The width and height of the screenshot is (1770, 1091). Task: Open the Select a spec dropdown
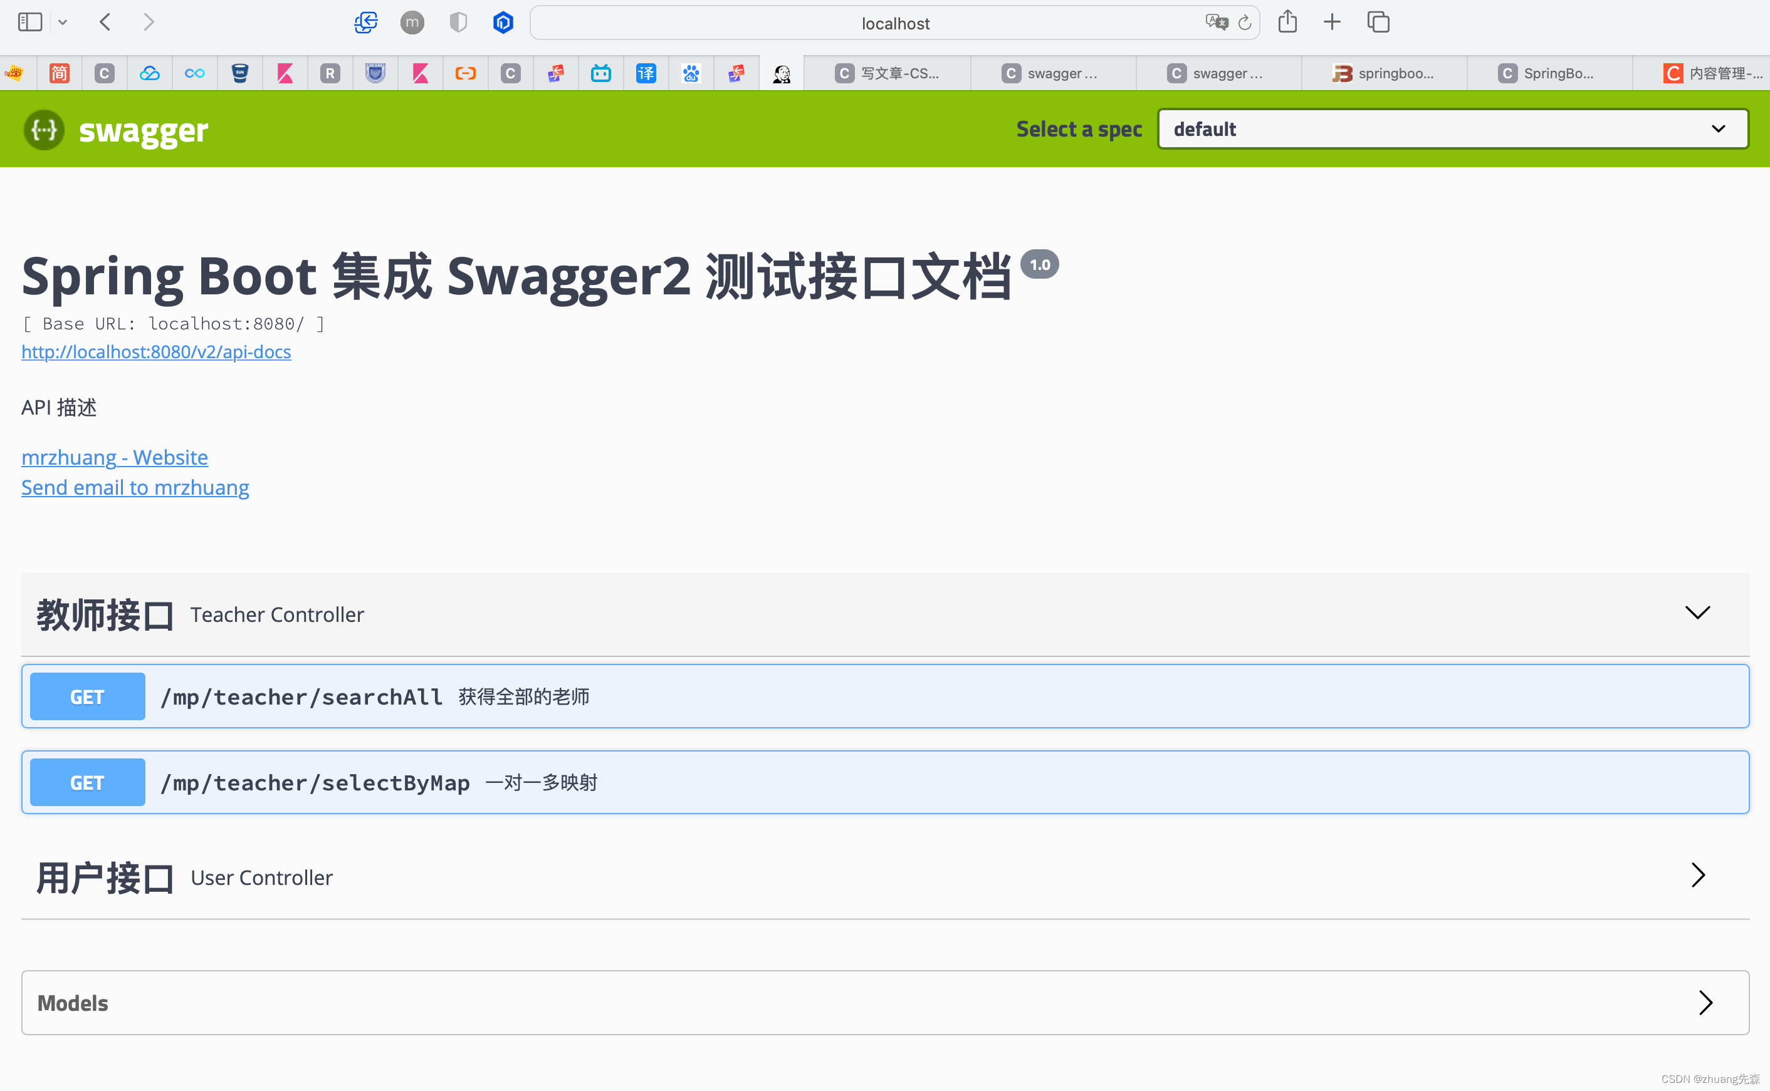[1452, 129]
